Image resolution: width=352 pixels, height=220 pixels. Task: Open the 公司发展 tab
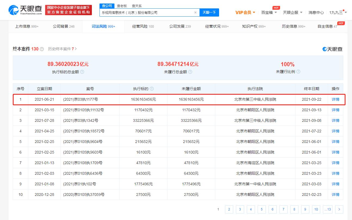[x=180, y=26]
